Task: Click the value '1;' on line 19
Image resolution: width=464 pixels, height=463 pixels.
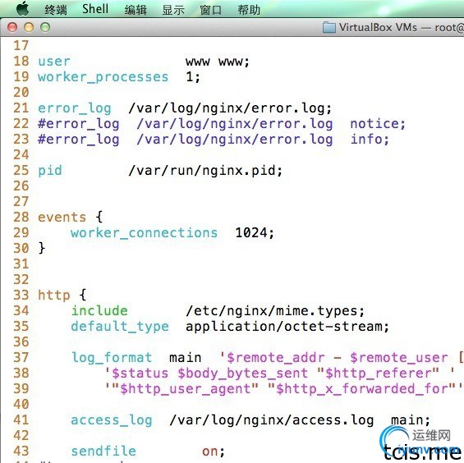Action: (193, 77)
